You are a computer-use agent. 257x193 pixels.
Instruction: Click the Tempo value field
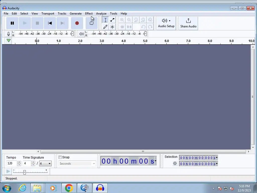pos(12,163)
